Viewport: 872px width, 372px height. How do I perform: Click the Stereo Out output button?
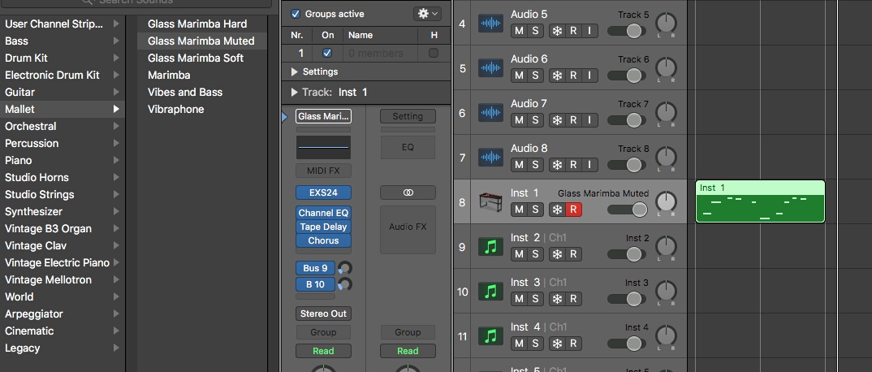(323, 314)
